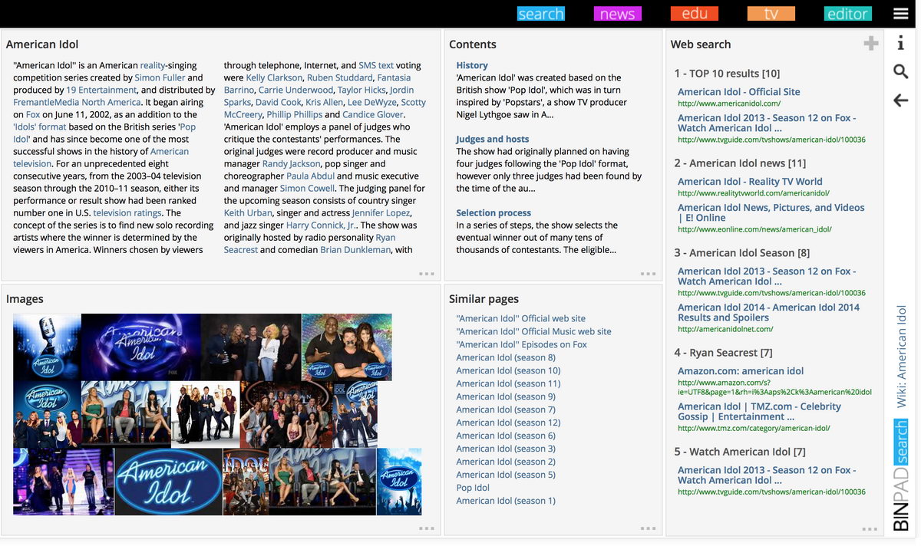Screen dimensions: 921x546
Task: Switch to the editor tab
Action: coord(848,14)
